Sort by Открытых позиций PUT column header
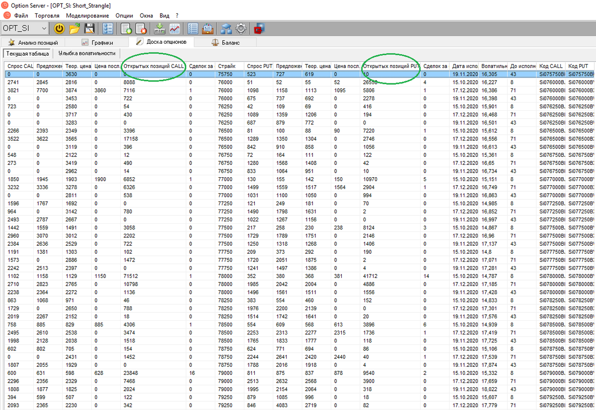This screenshot has height=410, width=596. point(391,66)
